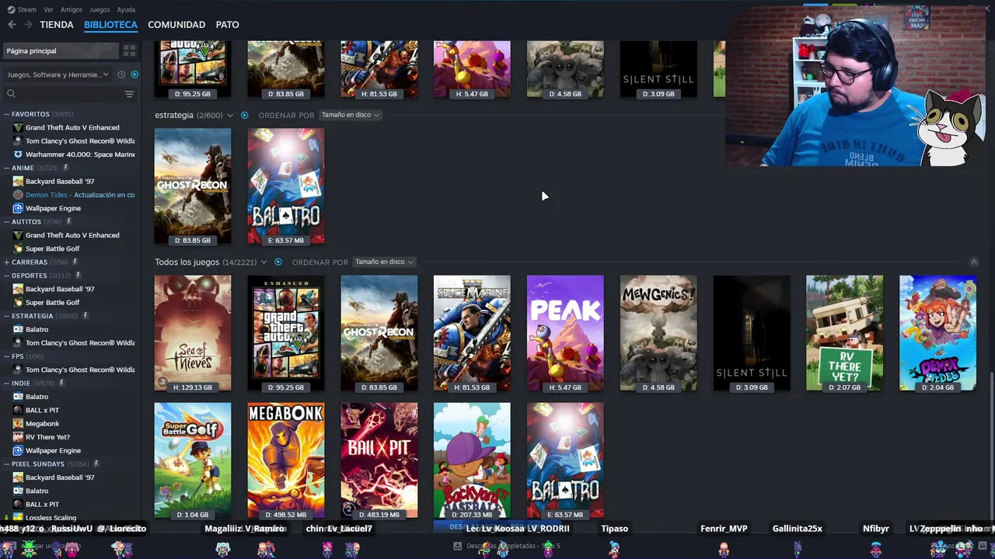This screenshot has width=995, height=559.
Task: Open the BALL x PIT cover
Action: [x=379, y=460]
